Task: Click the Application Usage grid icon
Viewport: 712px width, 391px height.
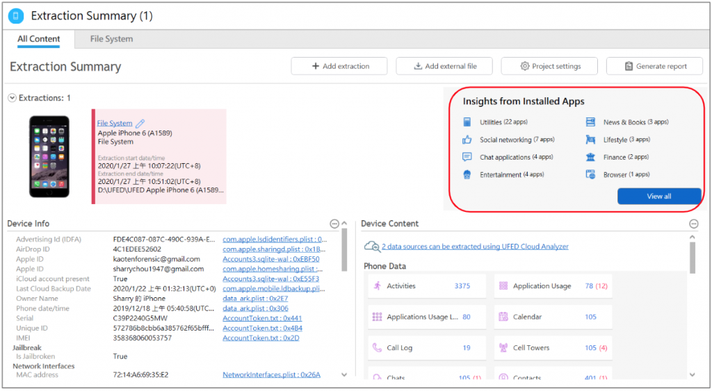Action: [503, 285]
